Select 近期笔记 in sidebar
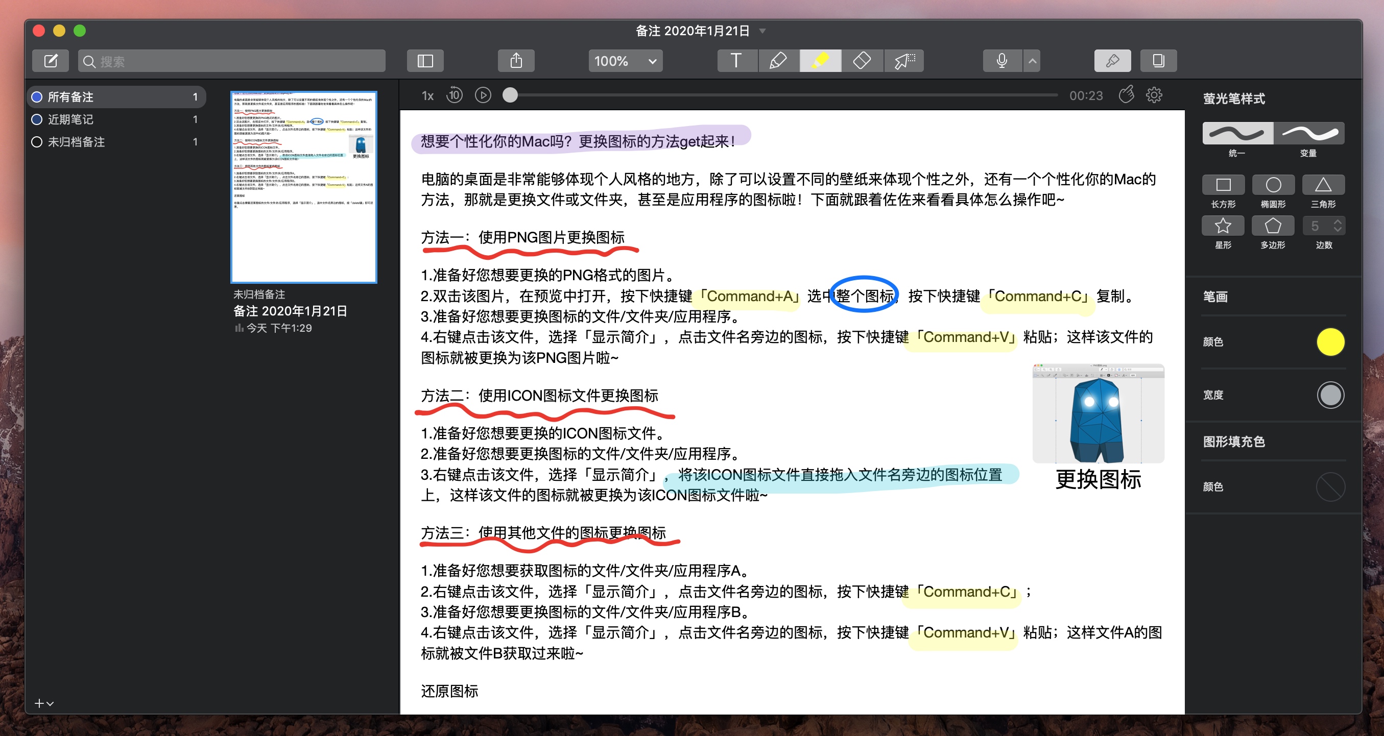Image resolution: width=1384 pixels, height=736 pixels. pyautogui.click(x=116, y=119)
